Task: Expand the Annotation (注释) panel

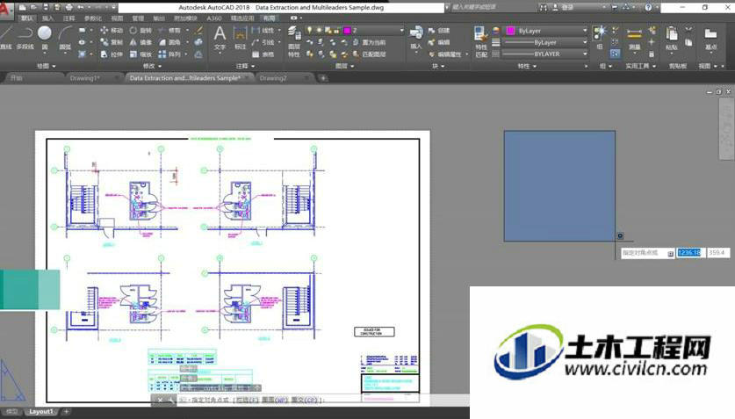Action: (245, 66)
